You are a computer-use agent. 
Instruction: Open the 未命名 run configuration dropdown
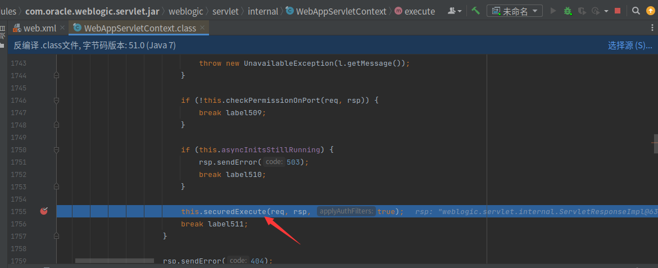click(x=515, y=11)
